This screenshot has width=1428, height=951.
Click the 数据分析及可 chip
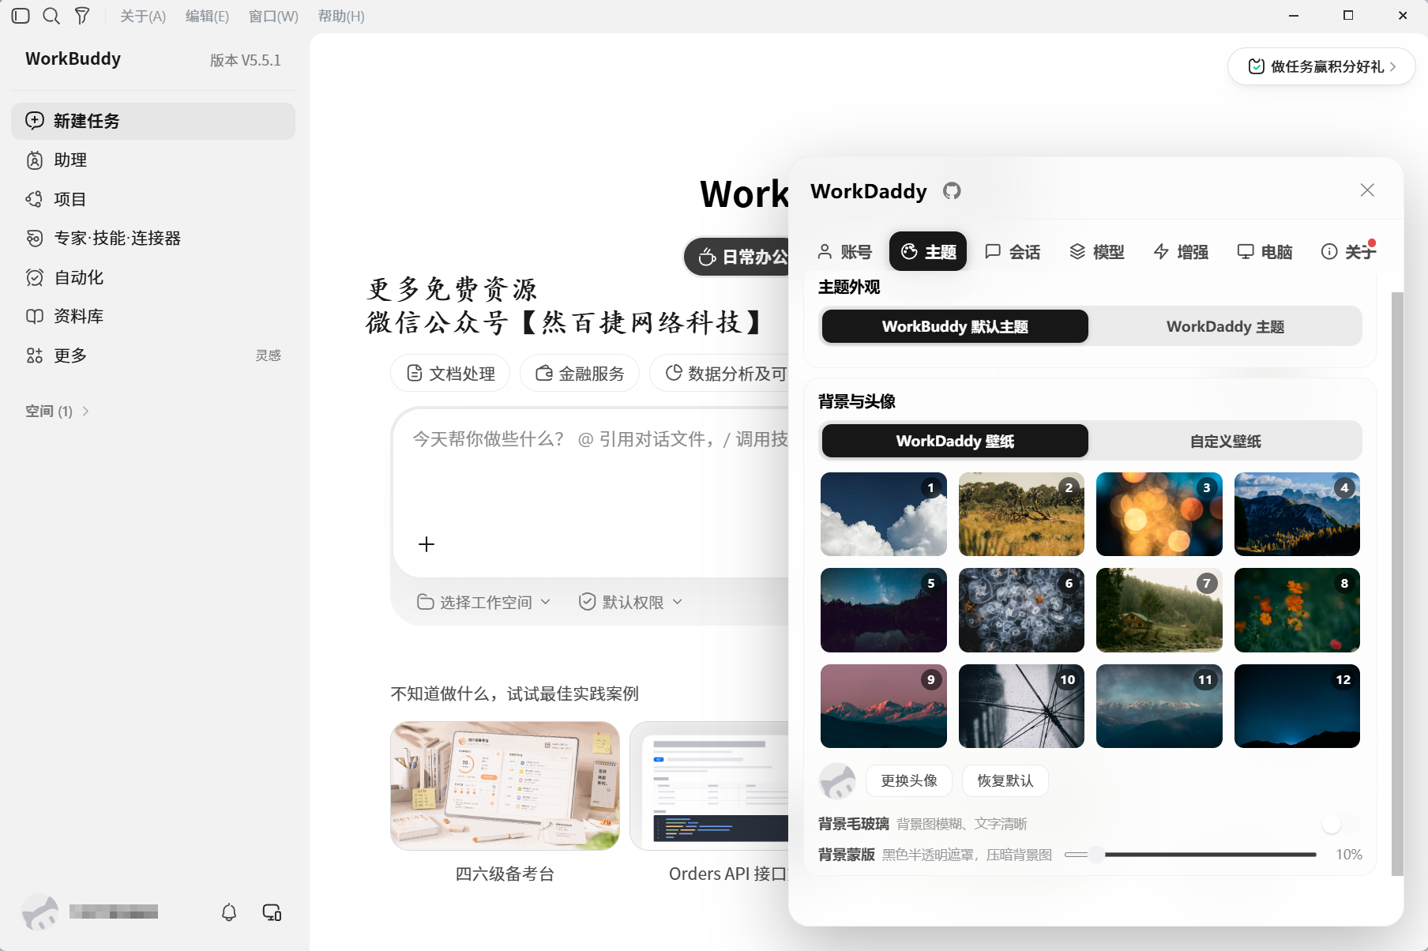[x=720, y=373]
